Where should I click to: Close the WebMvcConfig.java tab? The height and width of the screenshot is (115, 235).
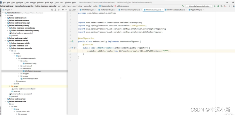tap(162, 10)
